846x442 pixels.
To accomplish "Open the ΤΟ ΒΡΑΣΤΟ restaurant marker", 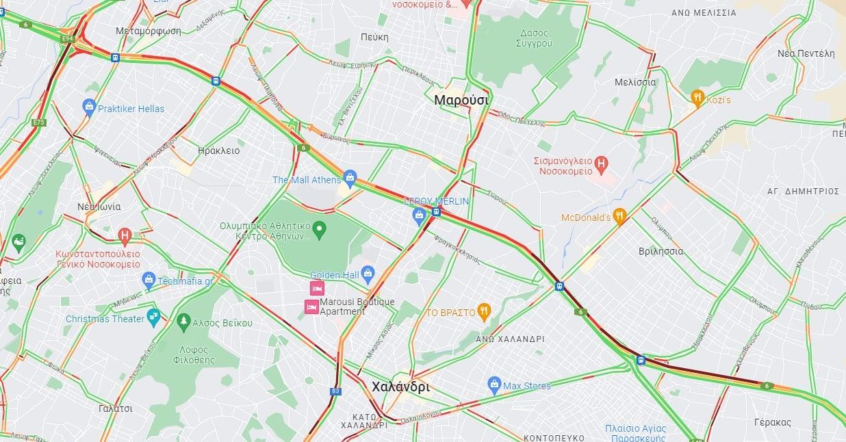I will 484,311.
